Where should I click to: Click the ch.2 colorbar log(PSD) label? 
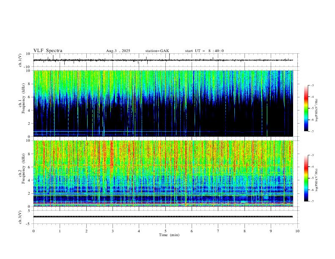tap(317, 180)
